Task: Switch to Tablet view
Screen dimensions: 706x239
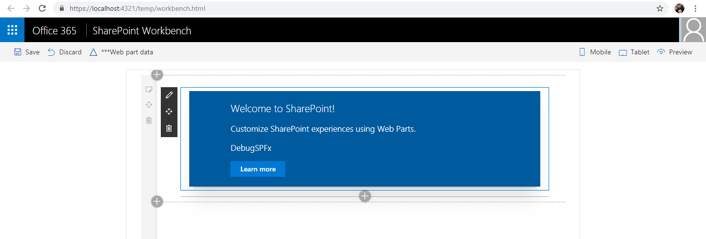Action: (634, 52)
